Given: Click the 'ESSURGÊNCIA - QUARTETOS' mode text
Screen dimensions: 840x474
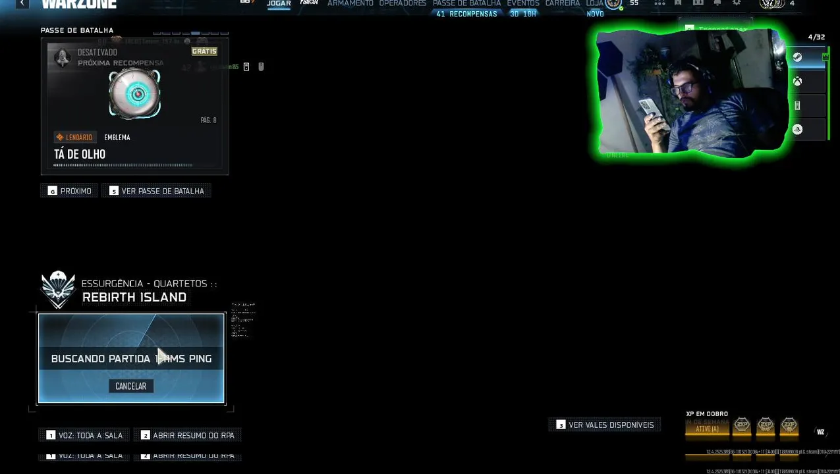Looking at the screenshot, I should [144, 284].
